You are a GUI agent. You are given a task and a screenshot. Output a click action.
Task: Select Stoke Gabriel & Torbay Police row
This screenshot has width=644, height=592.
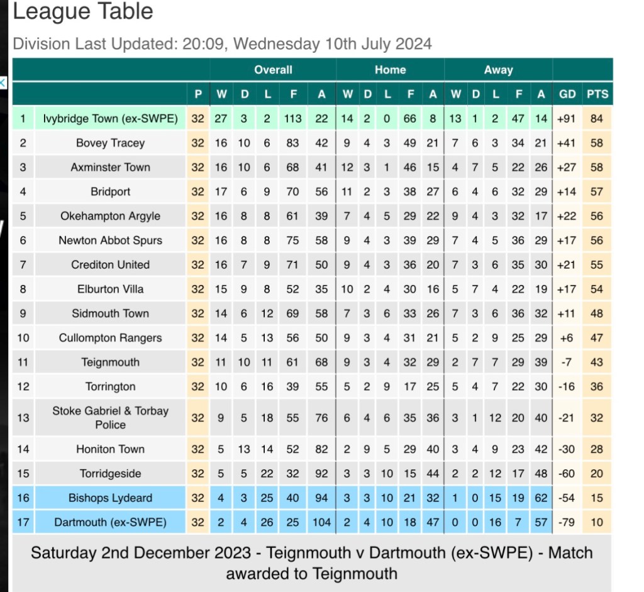(110, 418)
